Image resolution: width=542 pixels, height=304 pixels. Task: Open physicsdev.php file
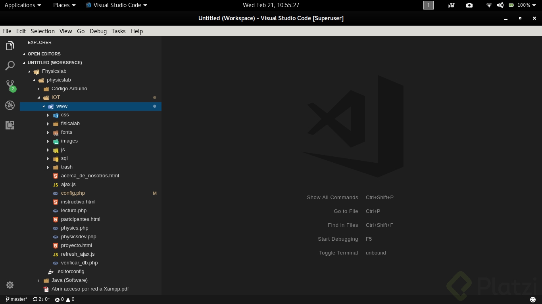point(90,237)
